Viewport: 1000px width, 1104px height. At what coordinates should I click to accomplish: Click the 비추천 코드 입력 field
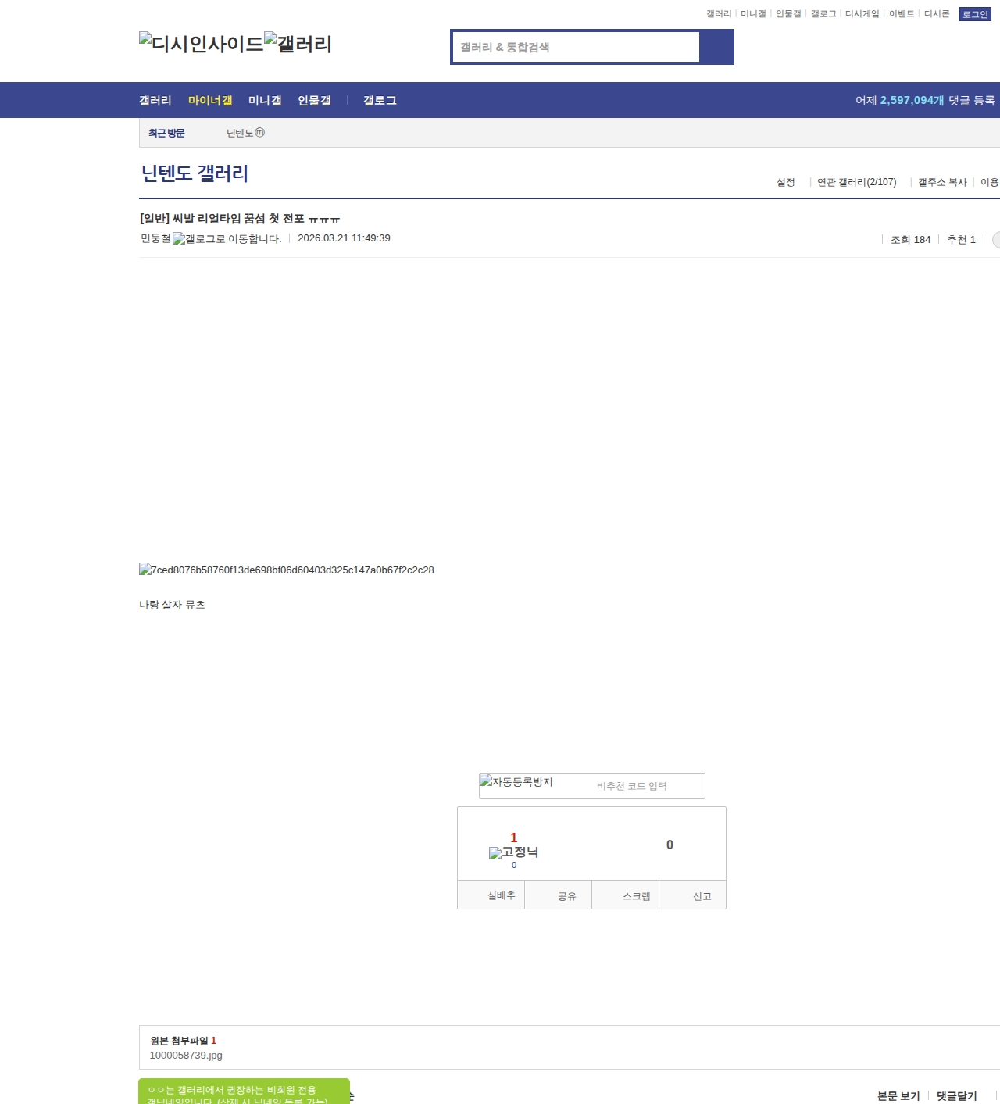[631, 786]
